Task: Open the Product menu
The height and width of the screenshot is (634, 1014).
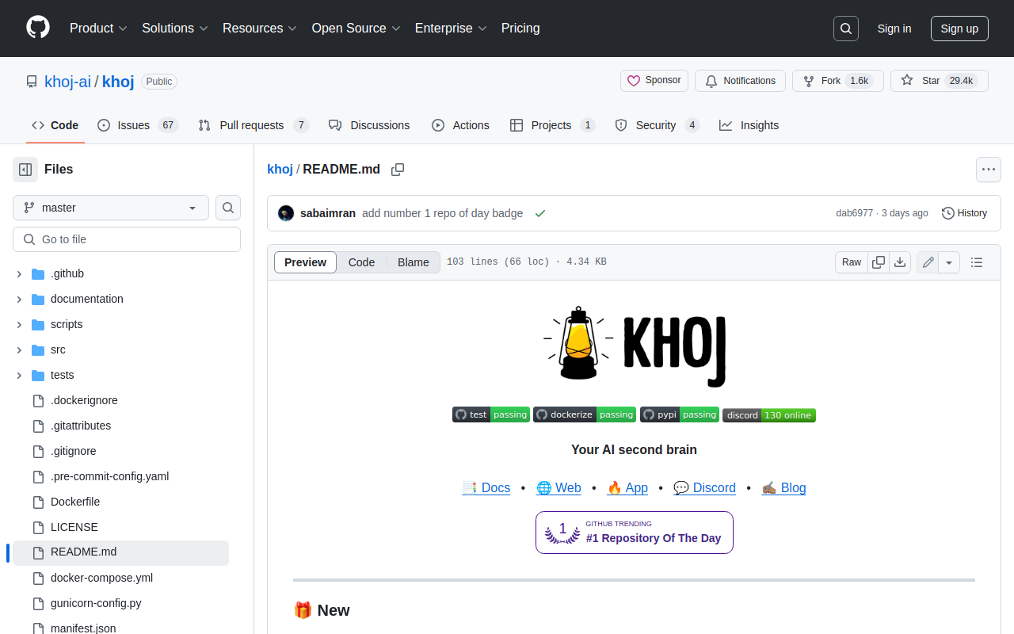Action: click(98, 29)
